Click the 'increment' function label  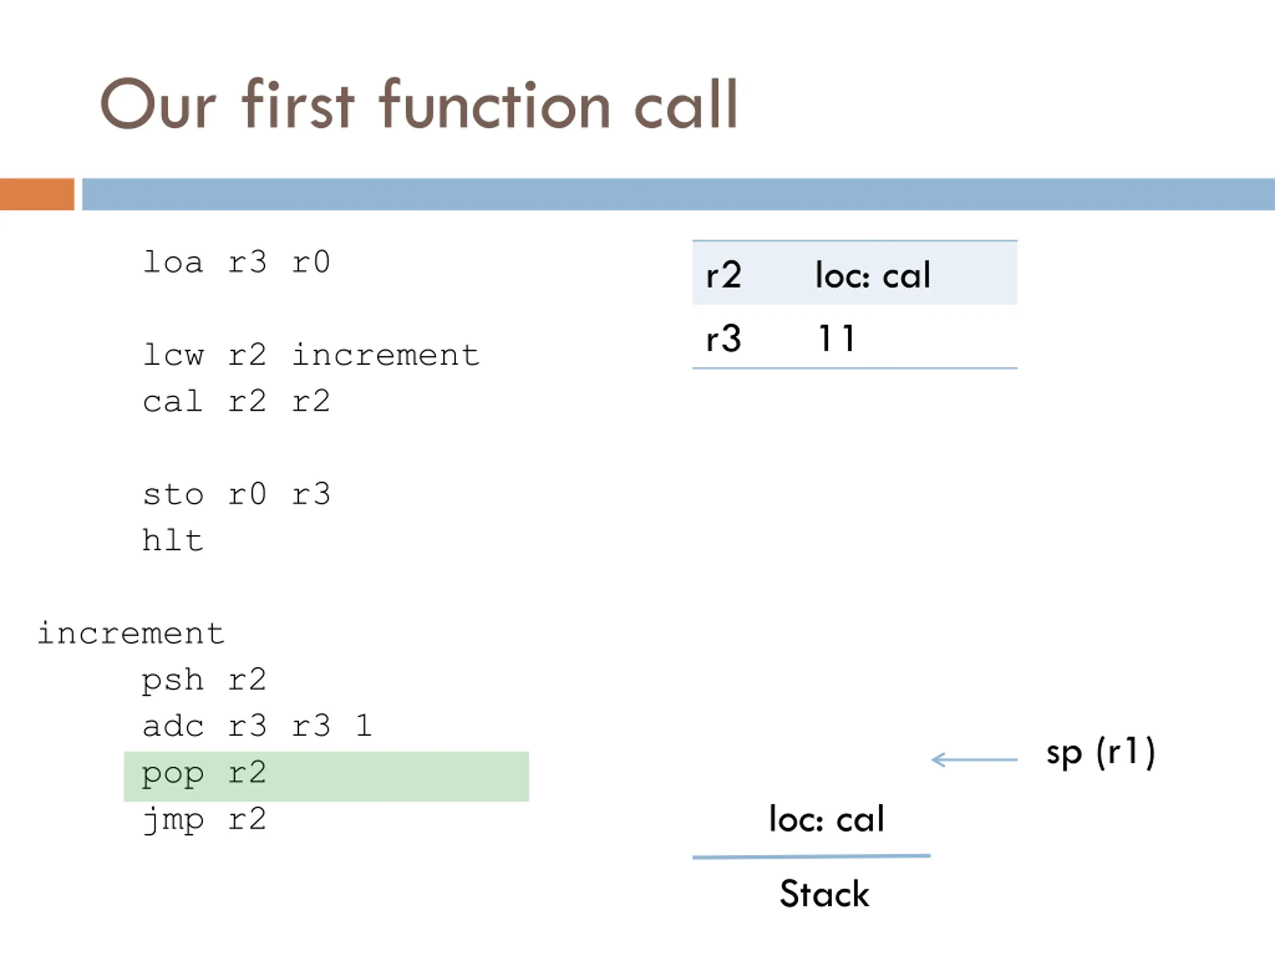coord(131,634)
